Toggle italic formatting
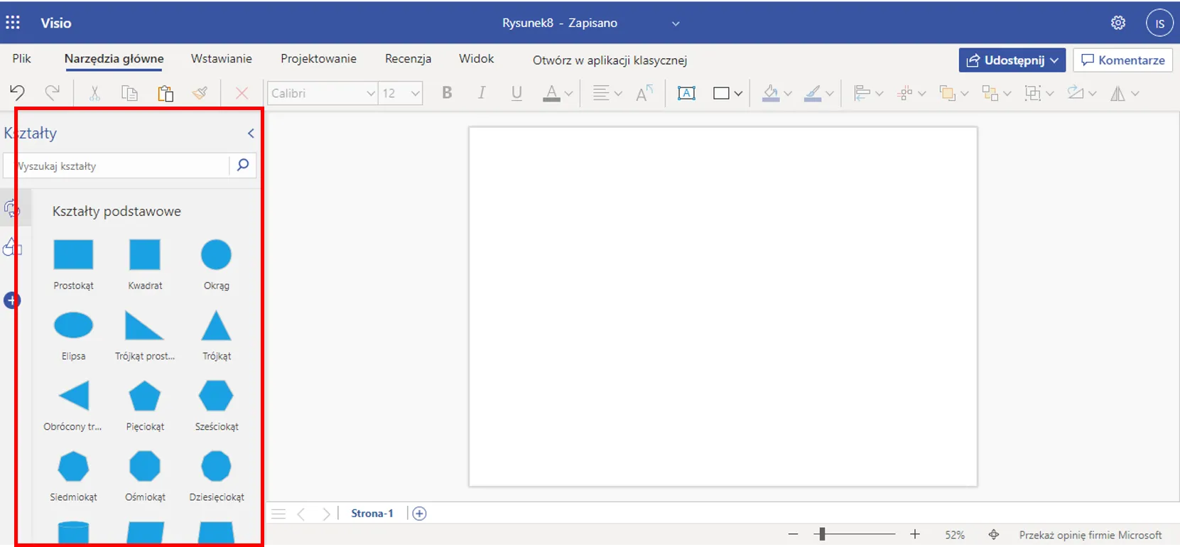The width and height of the screenshot is (1180, 547). pos(482,93)
